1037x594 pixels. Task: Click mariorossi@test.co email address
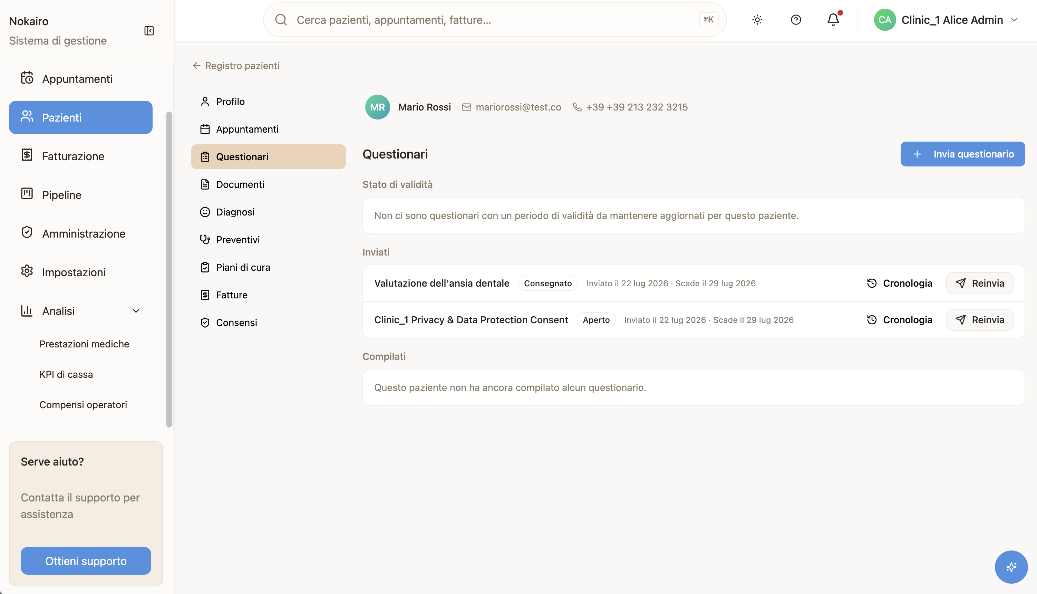518,107
